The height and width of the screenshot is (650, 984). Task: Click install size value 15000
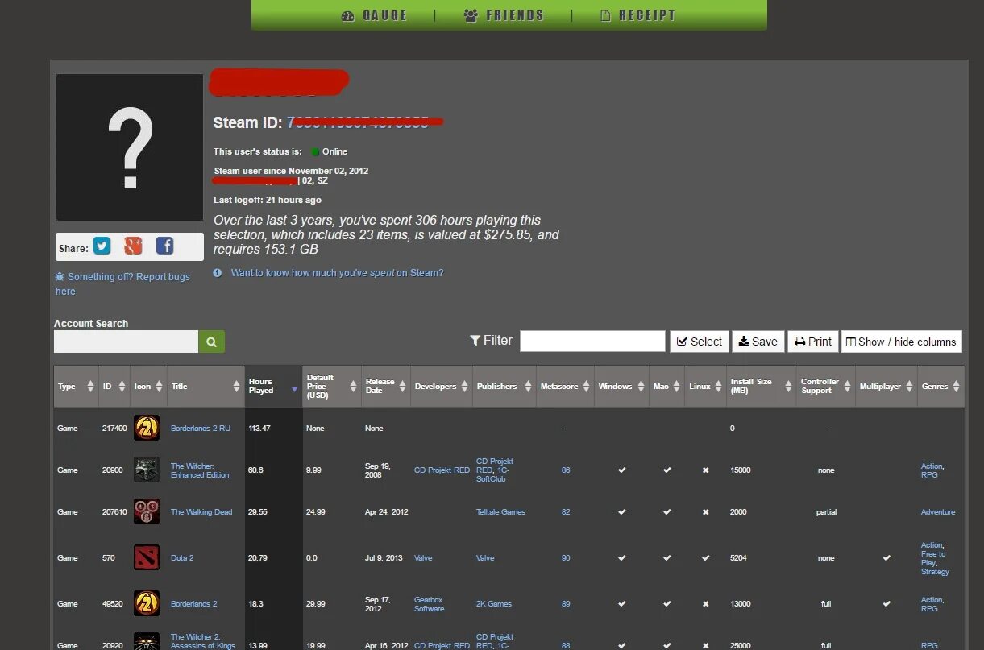point(741,470)
